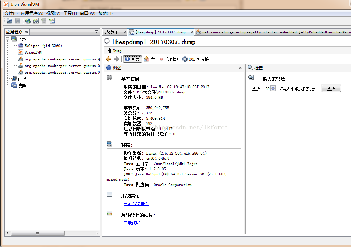Viewport: 351px width, 247px height.
Task: Decrease the biggest objects count spinner
Action: click(x=273, y=90)
